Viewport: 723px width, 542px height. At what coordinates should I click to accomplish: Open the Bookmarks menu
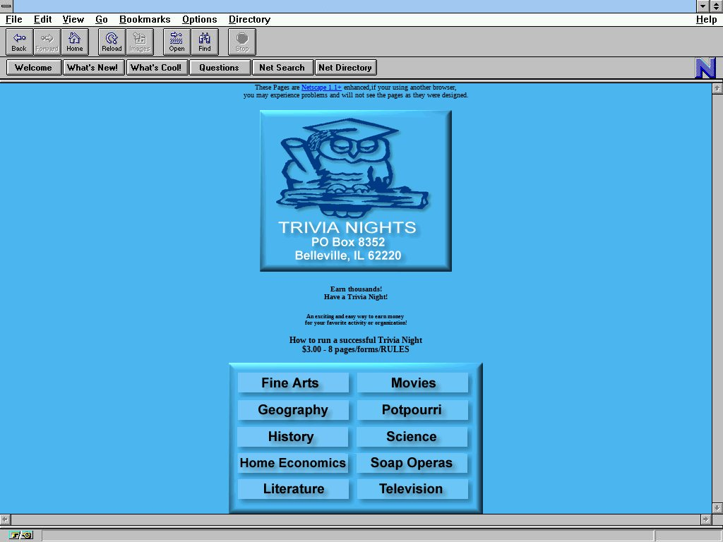pyautogui.click(x=145, y=20)
